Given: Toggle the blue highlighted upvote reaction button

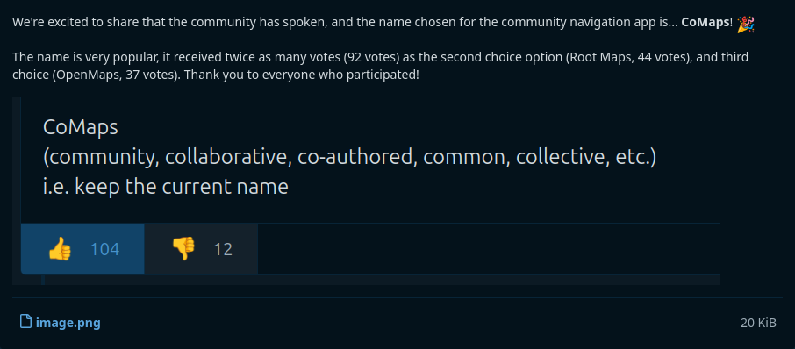Looking at the screenshot, I should (82, 249).
